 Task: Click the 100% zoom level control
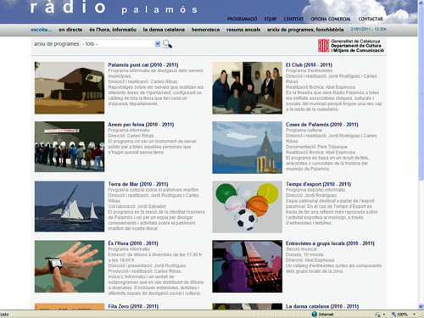pyautogui.click(x=403, y=315)
